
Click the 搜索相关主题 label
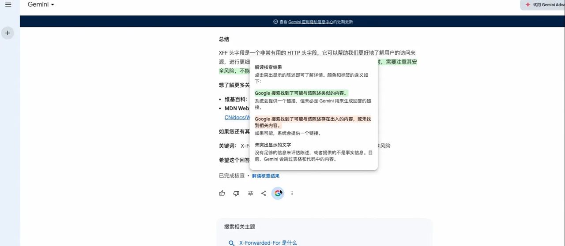coord(240,227)
